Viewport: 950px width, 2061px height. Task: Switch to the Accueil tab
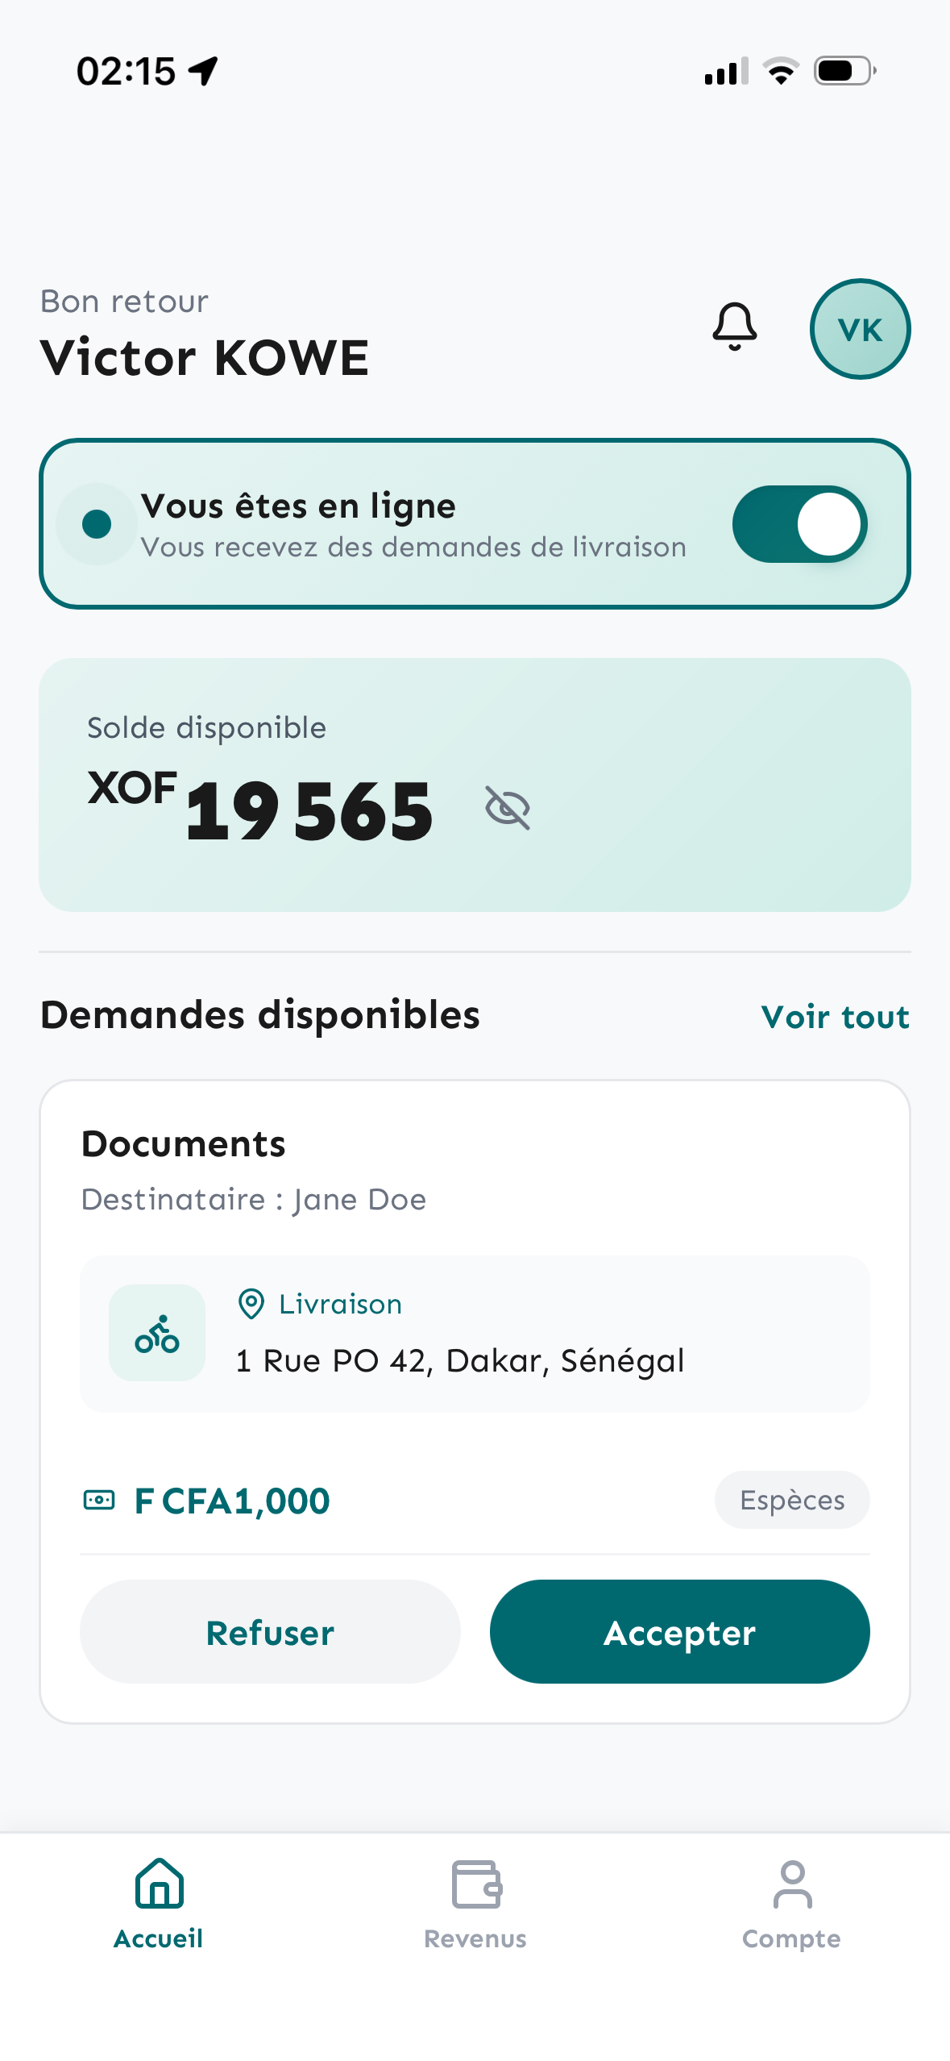[x=159, y=1904]
